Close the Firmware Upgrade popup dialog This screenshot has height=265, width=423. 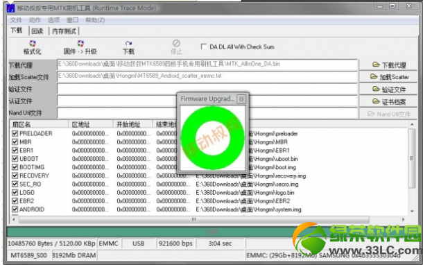click(241, 99)
